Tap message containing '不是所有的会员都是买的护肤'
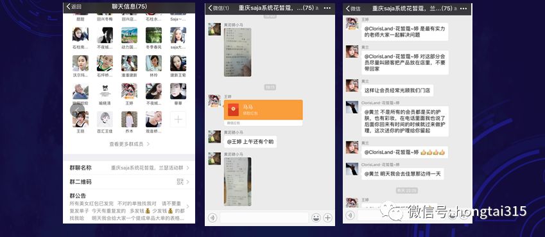Viewport: 545px width, 237px height. [405, 121]
